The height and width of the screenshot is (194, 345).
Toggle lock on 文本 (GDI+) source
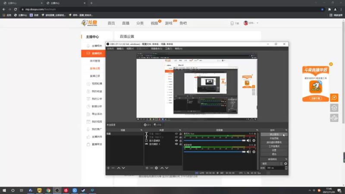(180, 134)
